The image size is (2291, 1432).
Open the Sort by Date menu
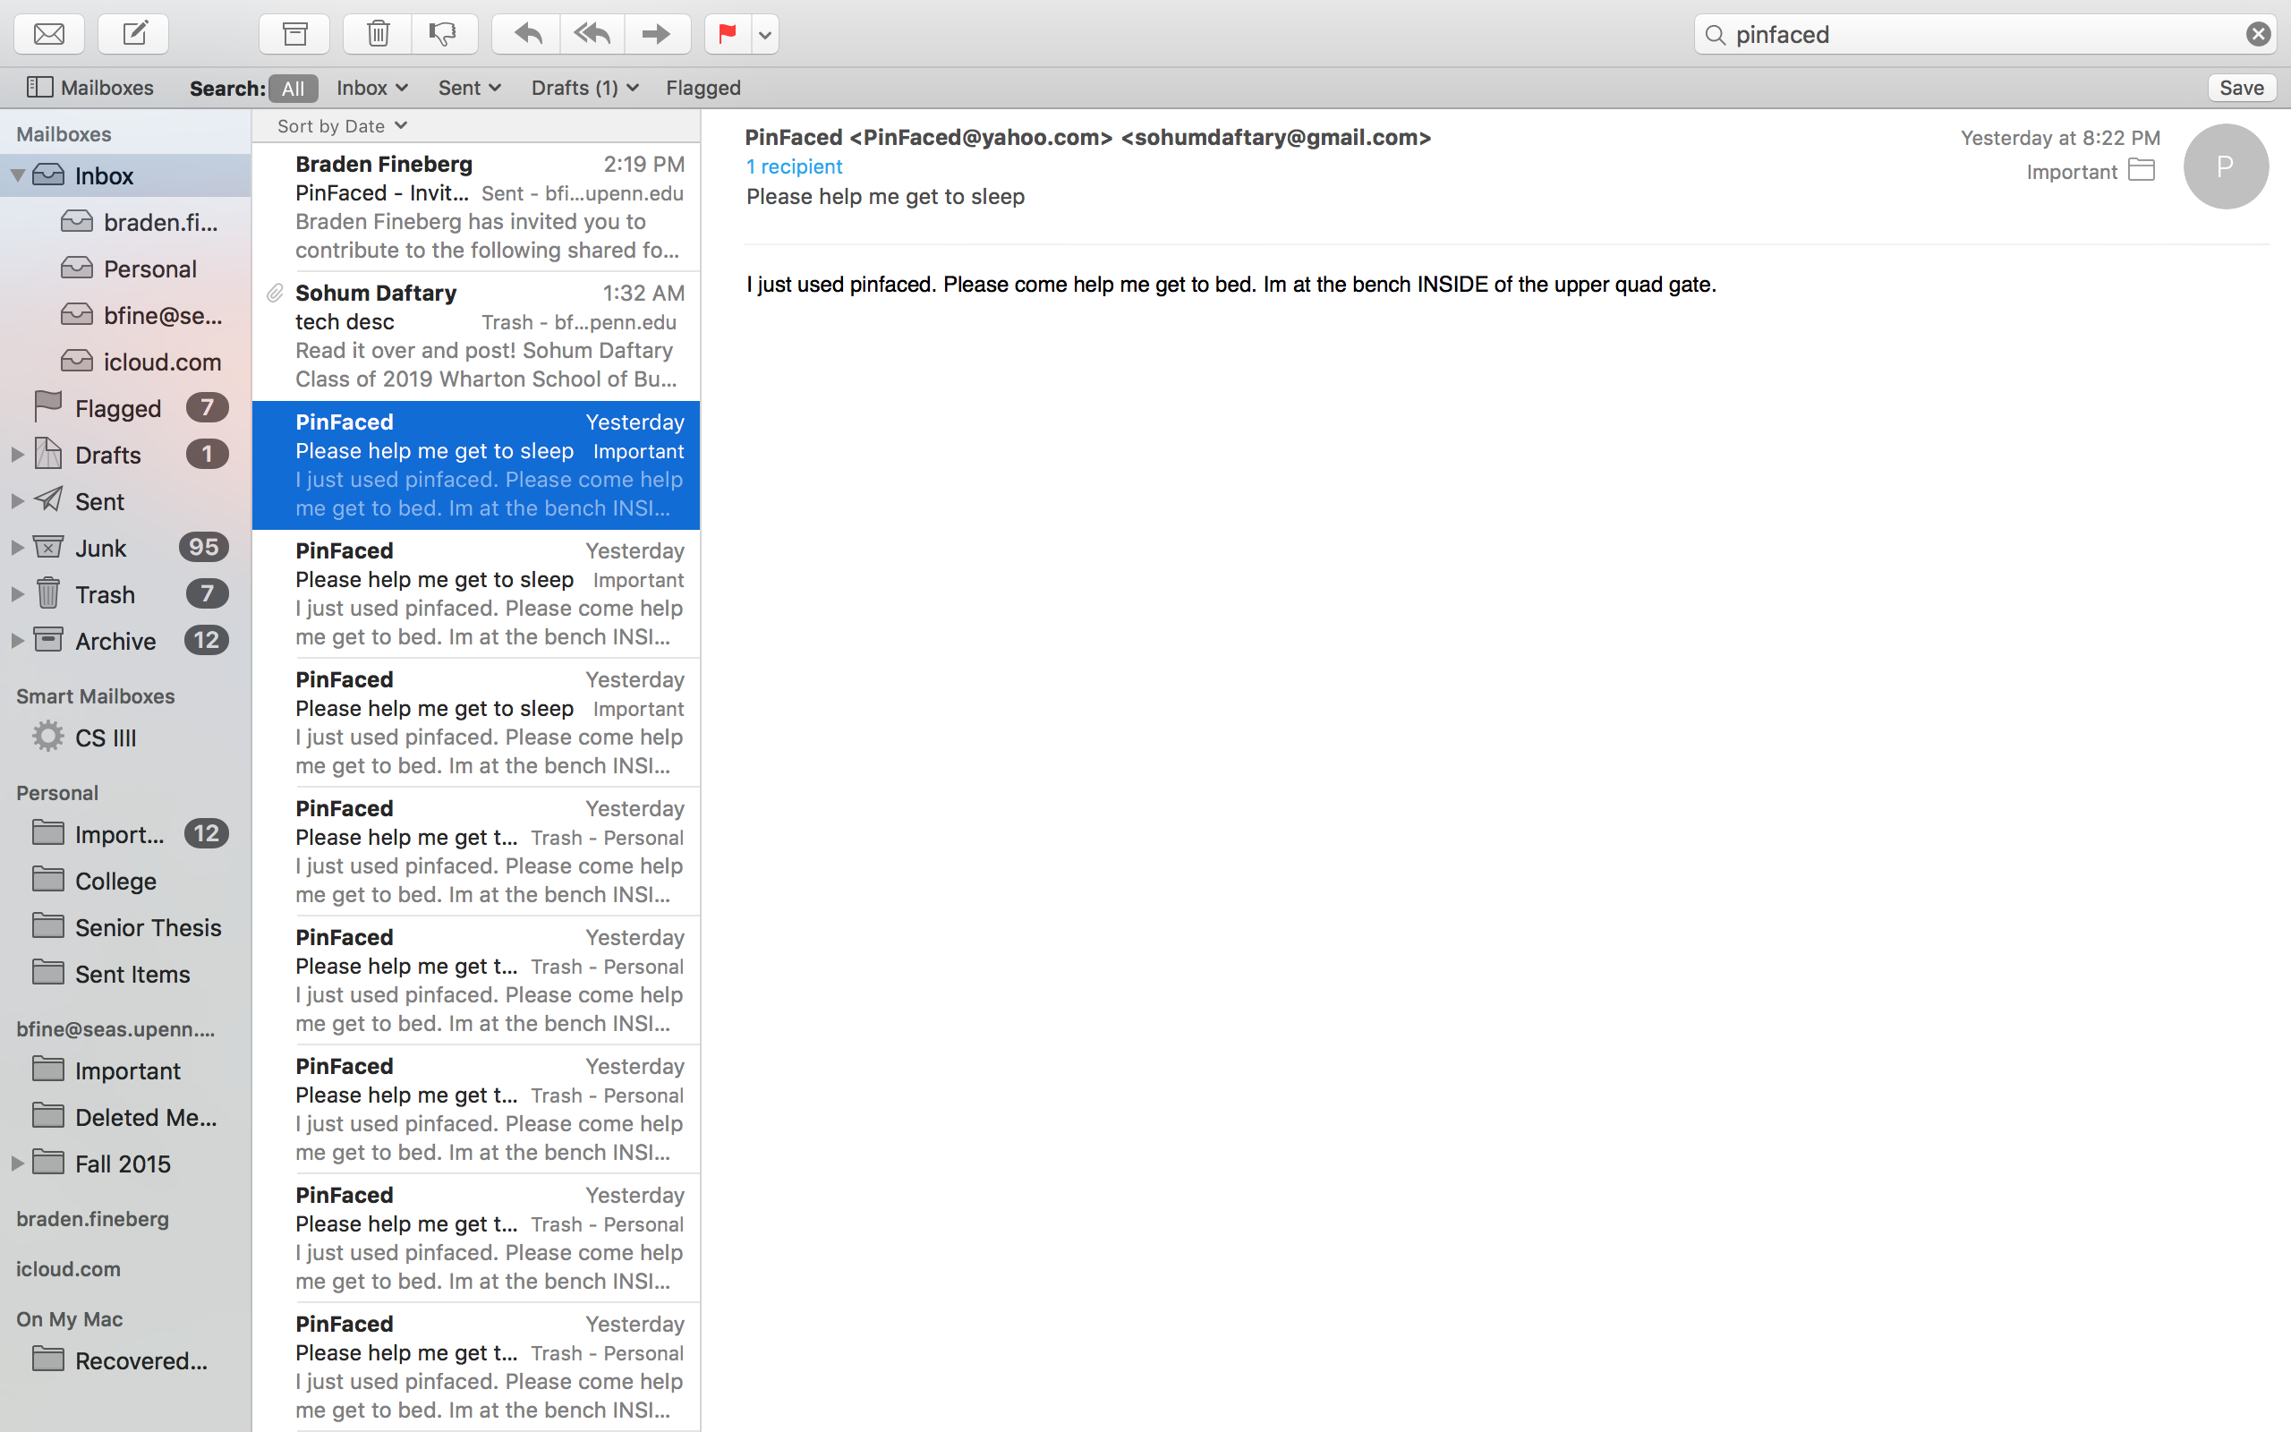(x=342, y=126)
